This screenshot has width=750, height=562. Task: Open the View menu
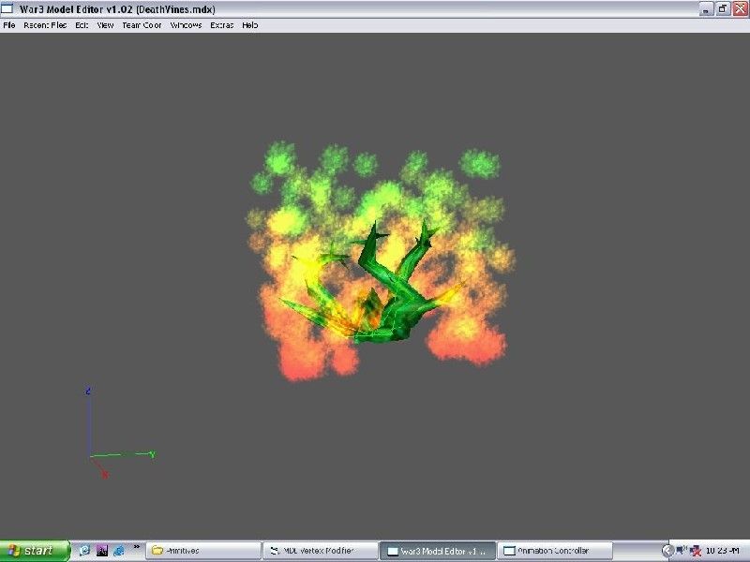click(105, 25)
